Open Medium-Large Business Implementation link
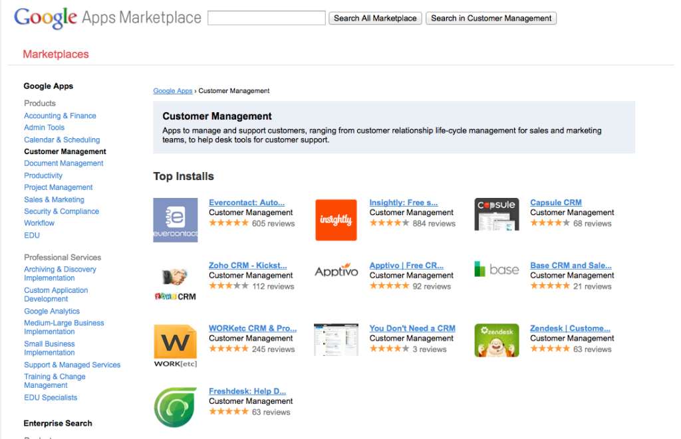681x439 pixels. coord(65,327)
